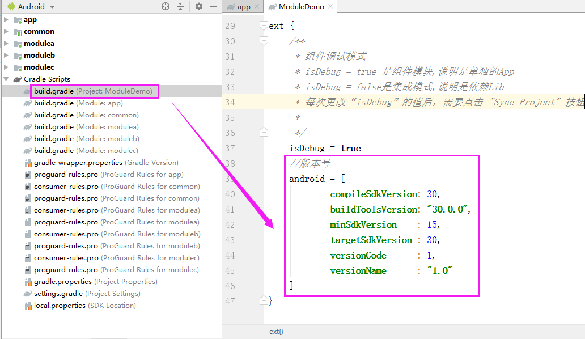Fold the ext block at line 29
The width and height of the screenshot is (585, 339).
(x=264, y=26)
